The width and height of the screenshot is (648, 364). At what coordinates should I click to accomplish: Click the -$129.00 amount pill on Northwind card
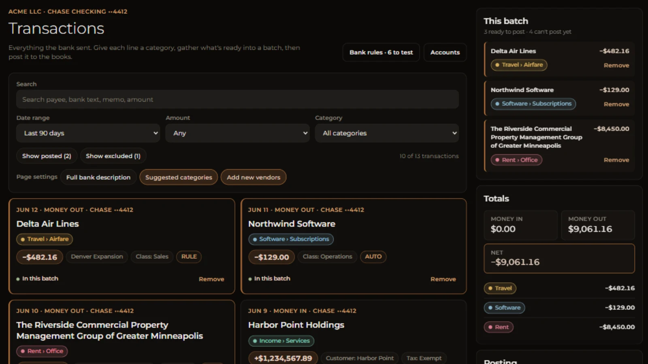(271, 257)
